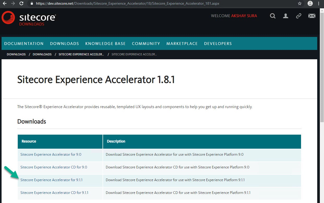Click the Sitecore logo icon
Screen dimensions: 324x203
[x=8, y=17]
